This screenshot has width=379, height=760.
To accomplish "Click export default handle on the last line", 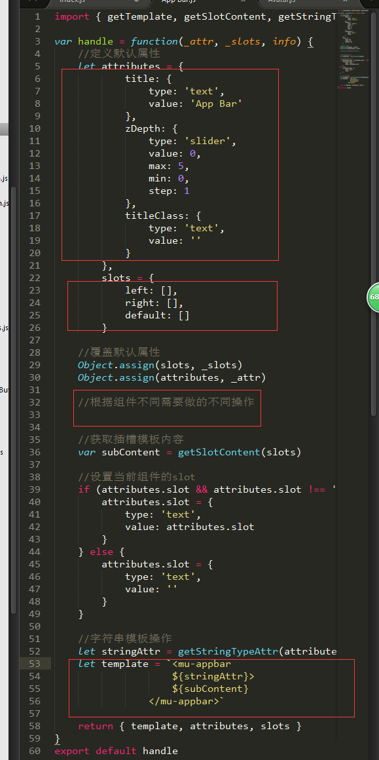I will (116, 751).
